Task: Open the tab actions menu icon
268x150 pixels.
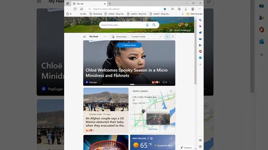Action: [68, 4]
